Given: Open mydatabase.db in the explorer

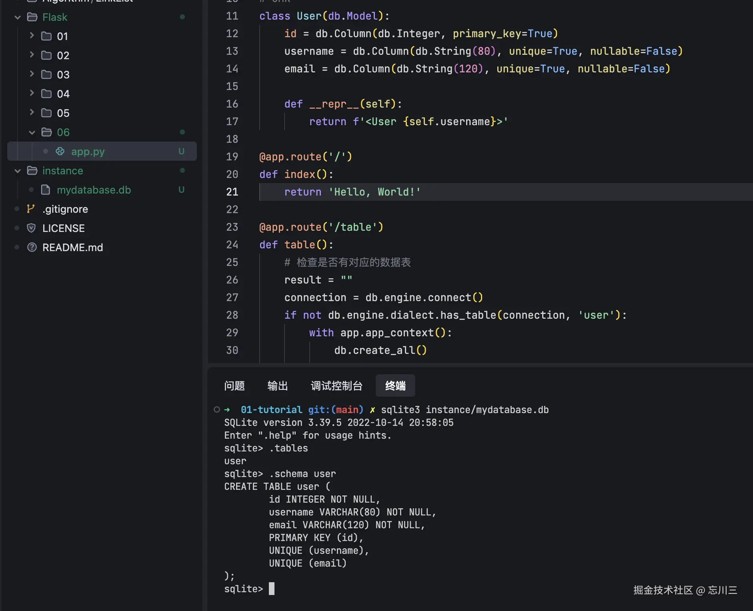Looking at the screenshot, I should [x=94, y=190].
